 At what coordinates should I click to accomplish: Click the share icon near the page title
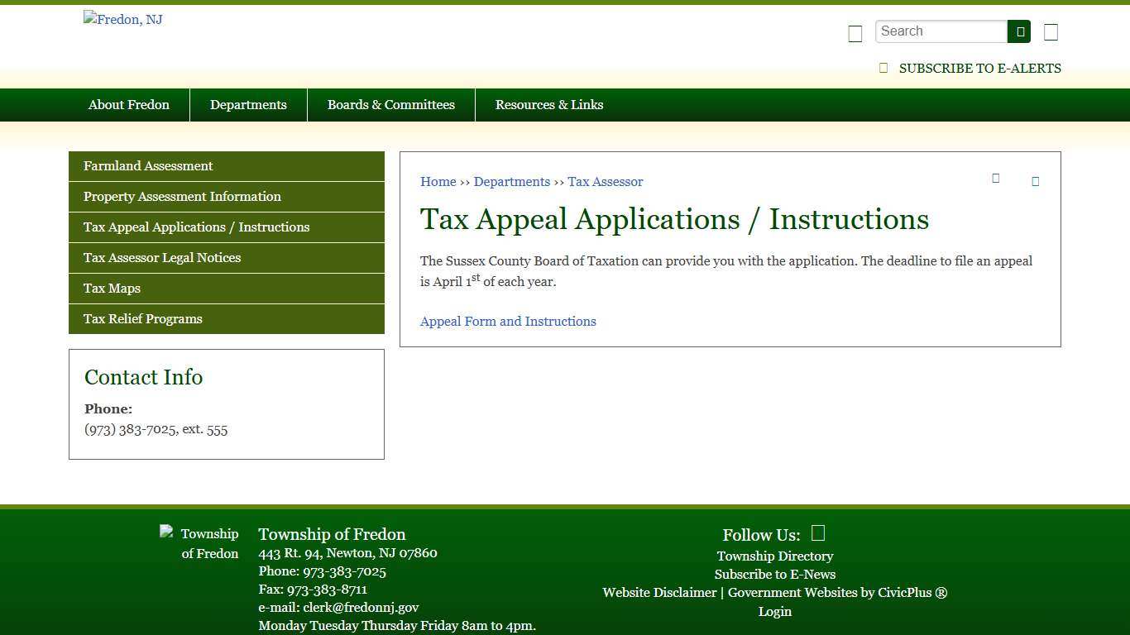pyautogui.click(x=1035, y=181)
